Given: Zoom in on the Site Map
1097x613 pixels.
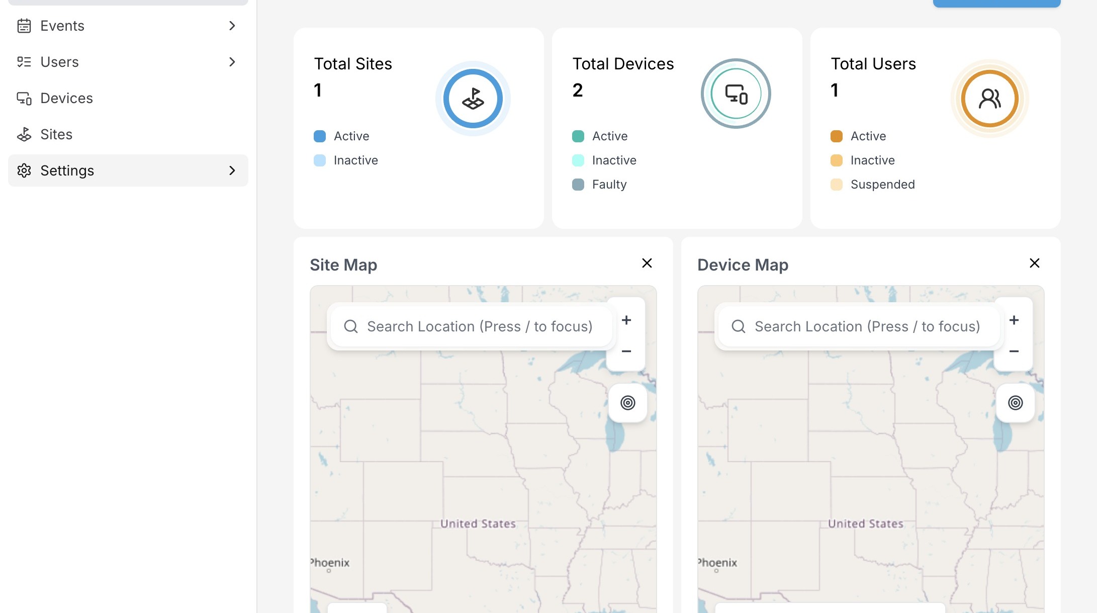Looking at the screenshot, I should pos(626,320).
